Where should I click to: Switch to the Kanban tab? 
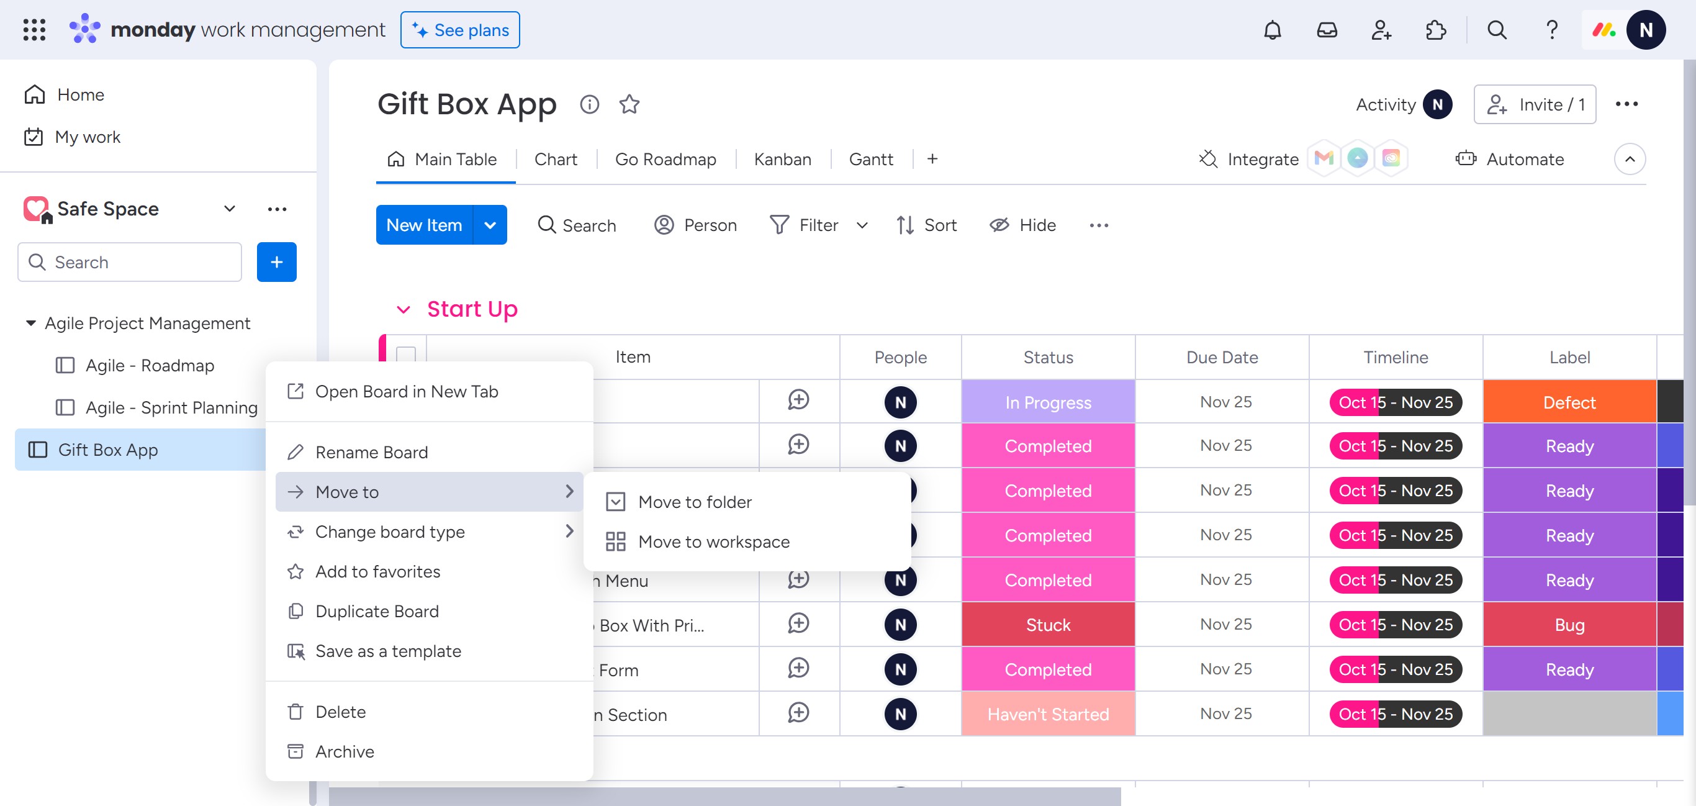[782, 159]
